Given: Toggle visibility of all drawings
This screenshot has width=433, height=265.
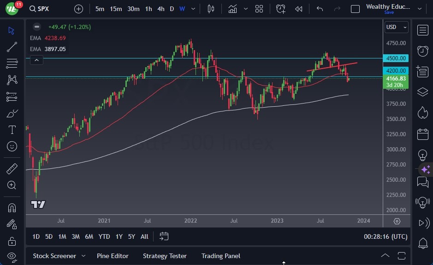Looking at the screenshot, I should (12, 256).
